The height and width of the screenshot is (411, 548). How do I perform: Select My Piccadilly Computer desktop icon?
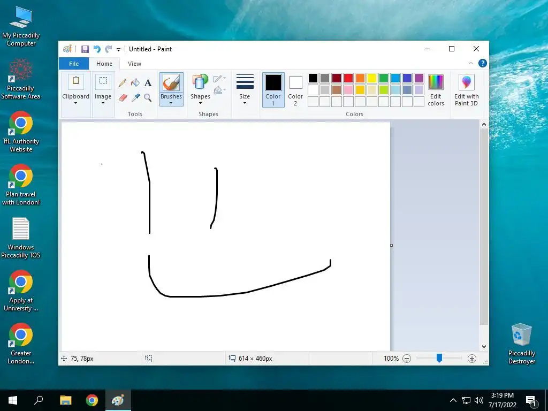pos(21,26)
